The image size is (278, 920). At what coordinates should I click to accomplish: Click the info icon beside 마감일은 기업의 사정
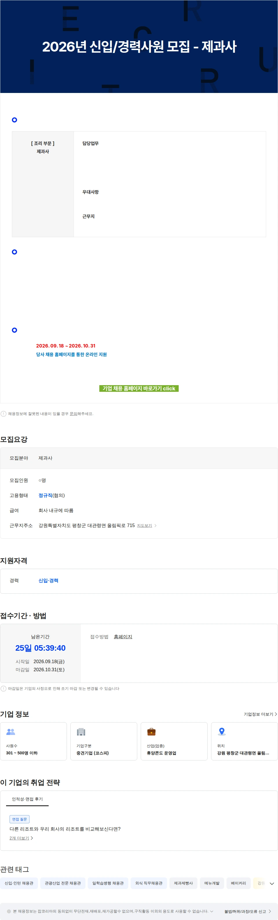click(3, 688)
